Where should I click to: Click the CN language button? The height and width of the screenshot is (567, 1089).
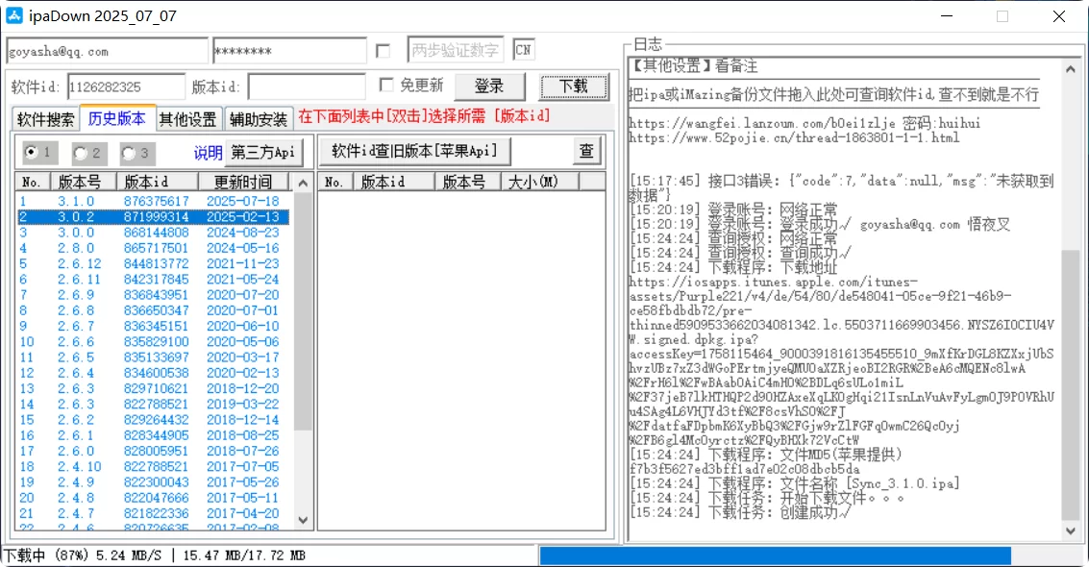pos(522,49)
